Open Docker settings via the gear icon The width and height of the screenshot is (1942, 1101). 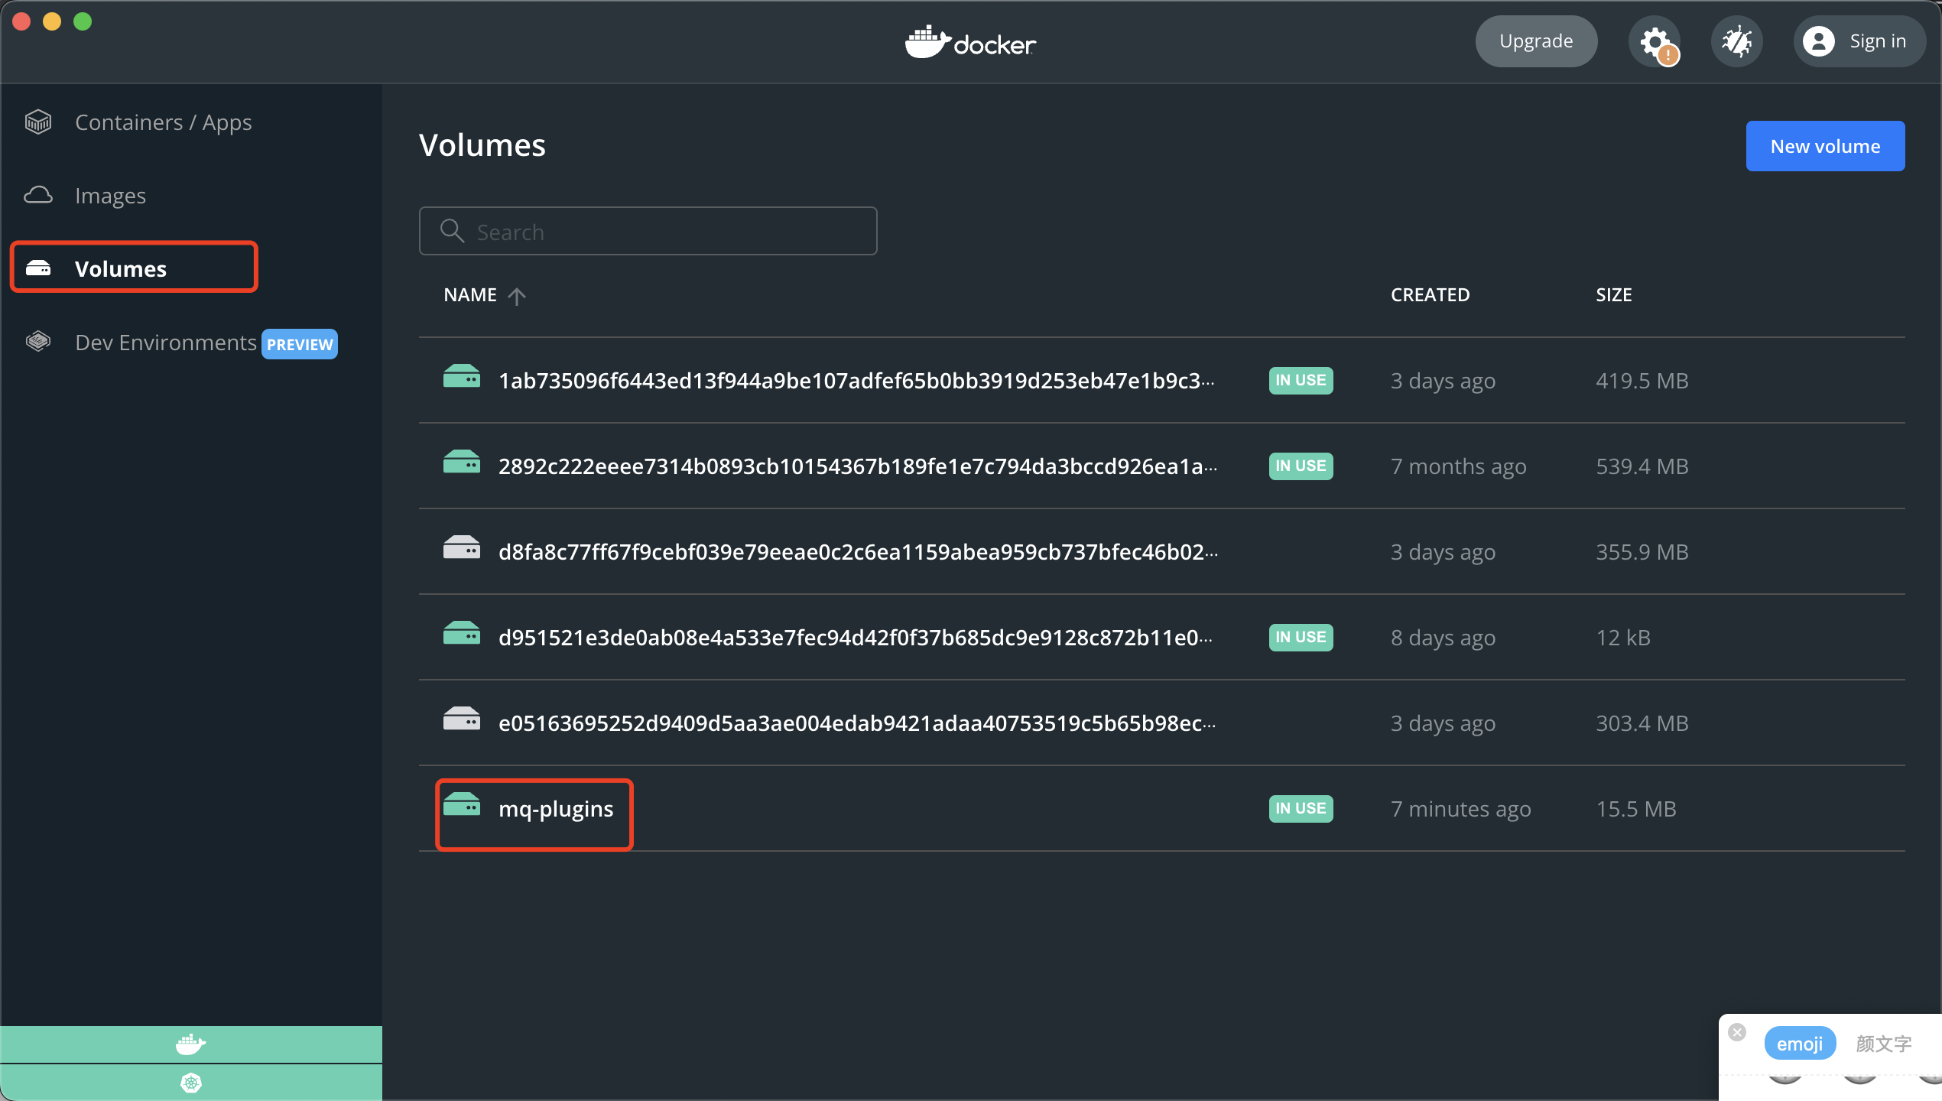click(1655, 41)
